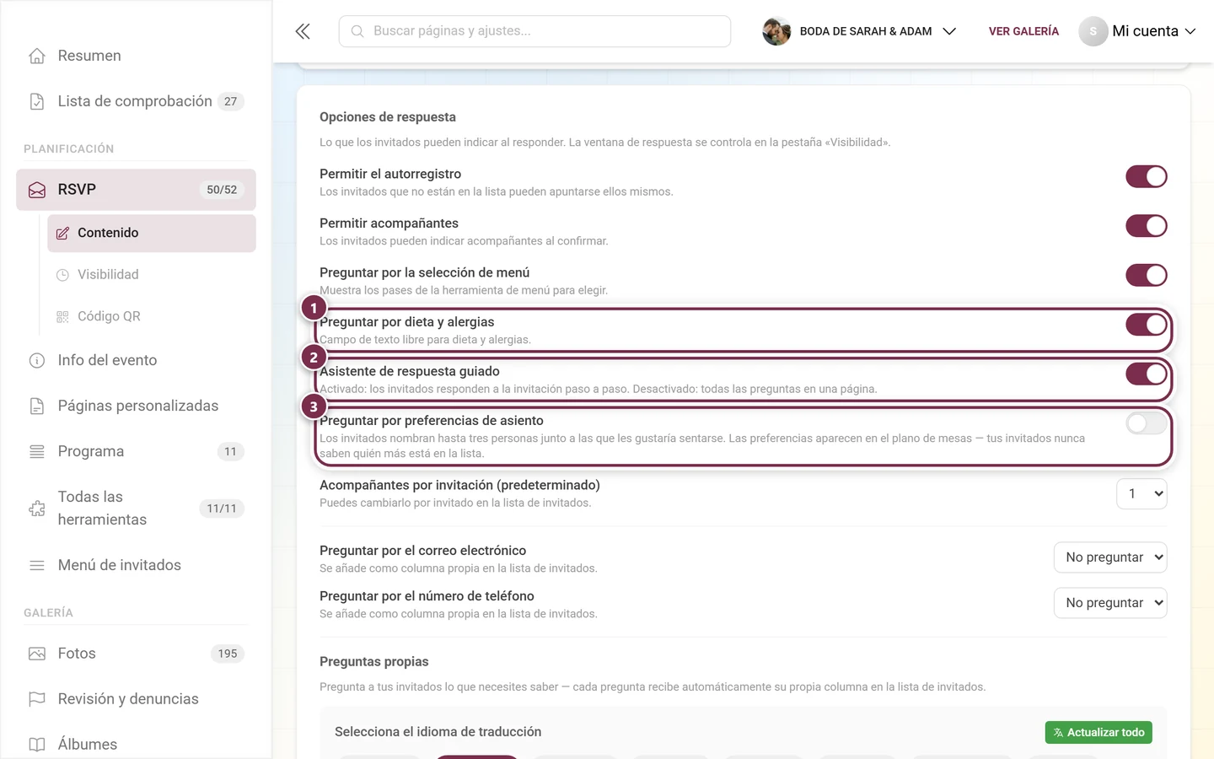Click the Fotos image icon
The width and height of the screenshot is (1214, 759).
[x=37, y=654]
